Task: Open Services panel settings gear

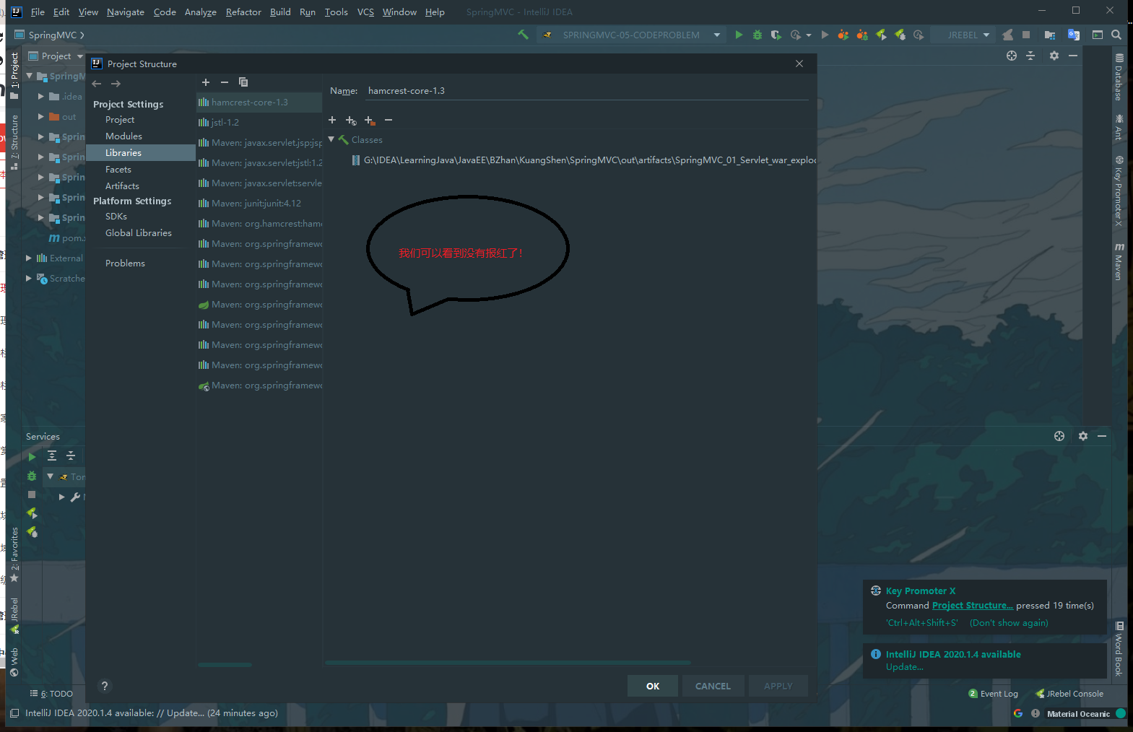Action: [1083, 436]
